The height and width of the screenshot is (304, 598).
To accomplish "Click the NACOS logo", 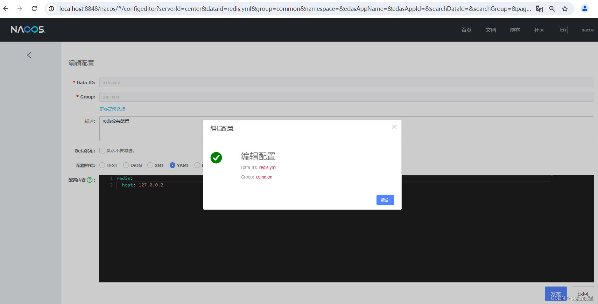I will coord(28,30).
